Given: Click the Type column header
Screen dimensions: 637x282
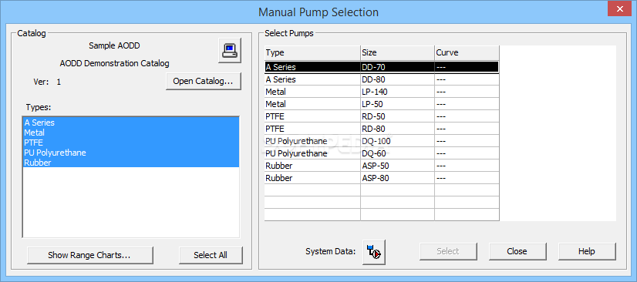Looking at the screenshot, I should [312, 52].
